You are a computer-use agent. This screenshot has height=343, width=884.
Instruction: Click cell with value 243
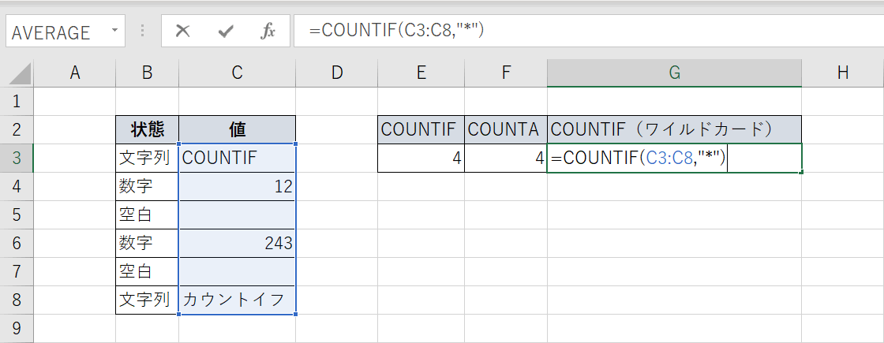pyautogui.click(x=237, y=243)
